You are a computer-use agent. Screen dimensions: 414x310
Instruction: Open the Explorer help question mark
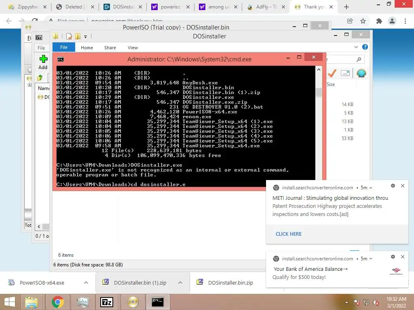[x=365, y=47]
